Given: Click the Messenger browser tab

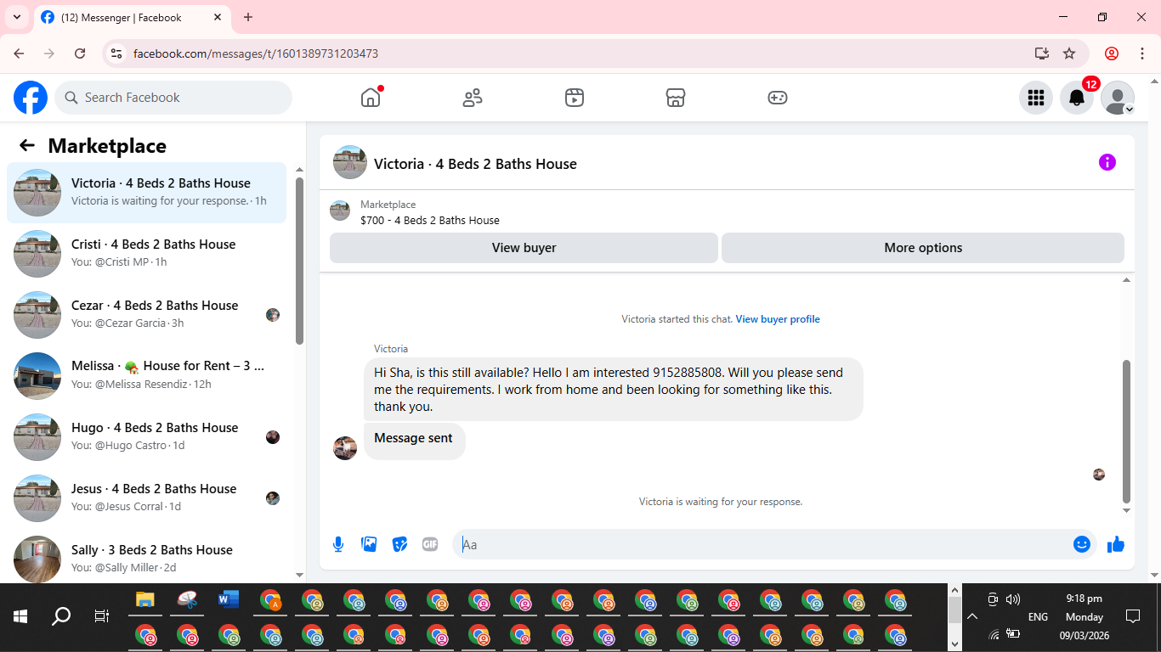Looking at the screenshot, I should click(x=132, y=18).
